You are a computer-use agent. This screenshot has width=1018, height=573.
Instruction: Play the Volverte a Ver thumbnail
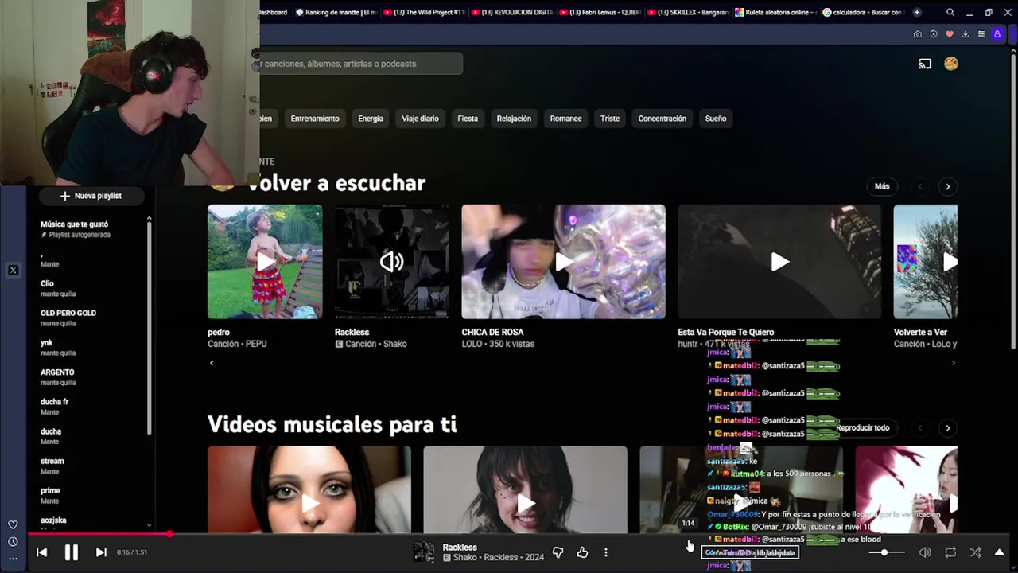point(926,262)
